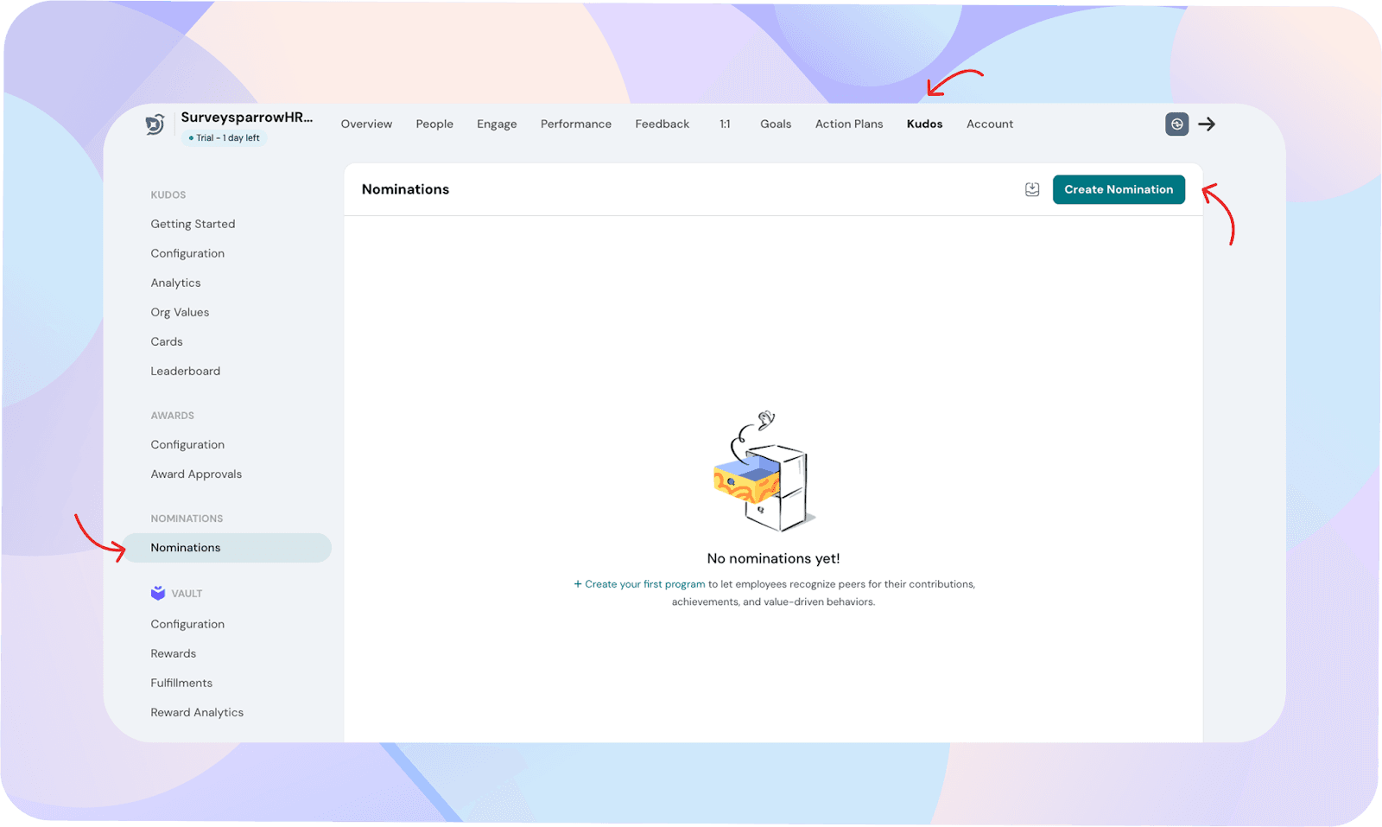Image resolution: width=1382 pixels, height=827 pixels.
Task: Open Reward Analytics under Vault
Action: [197, 713]
